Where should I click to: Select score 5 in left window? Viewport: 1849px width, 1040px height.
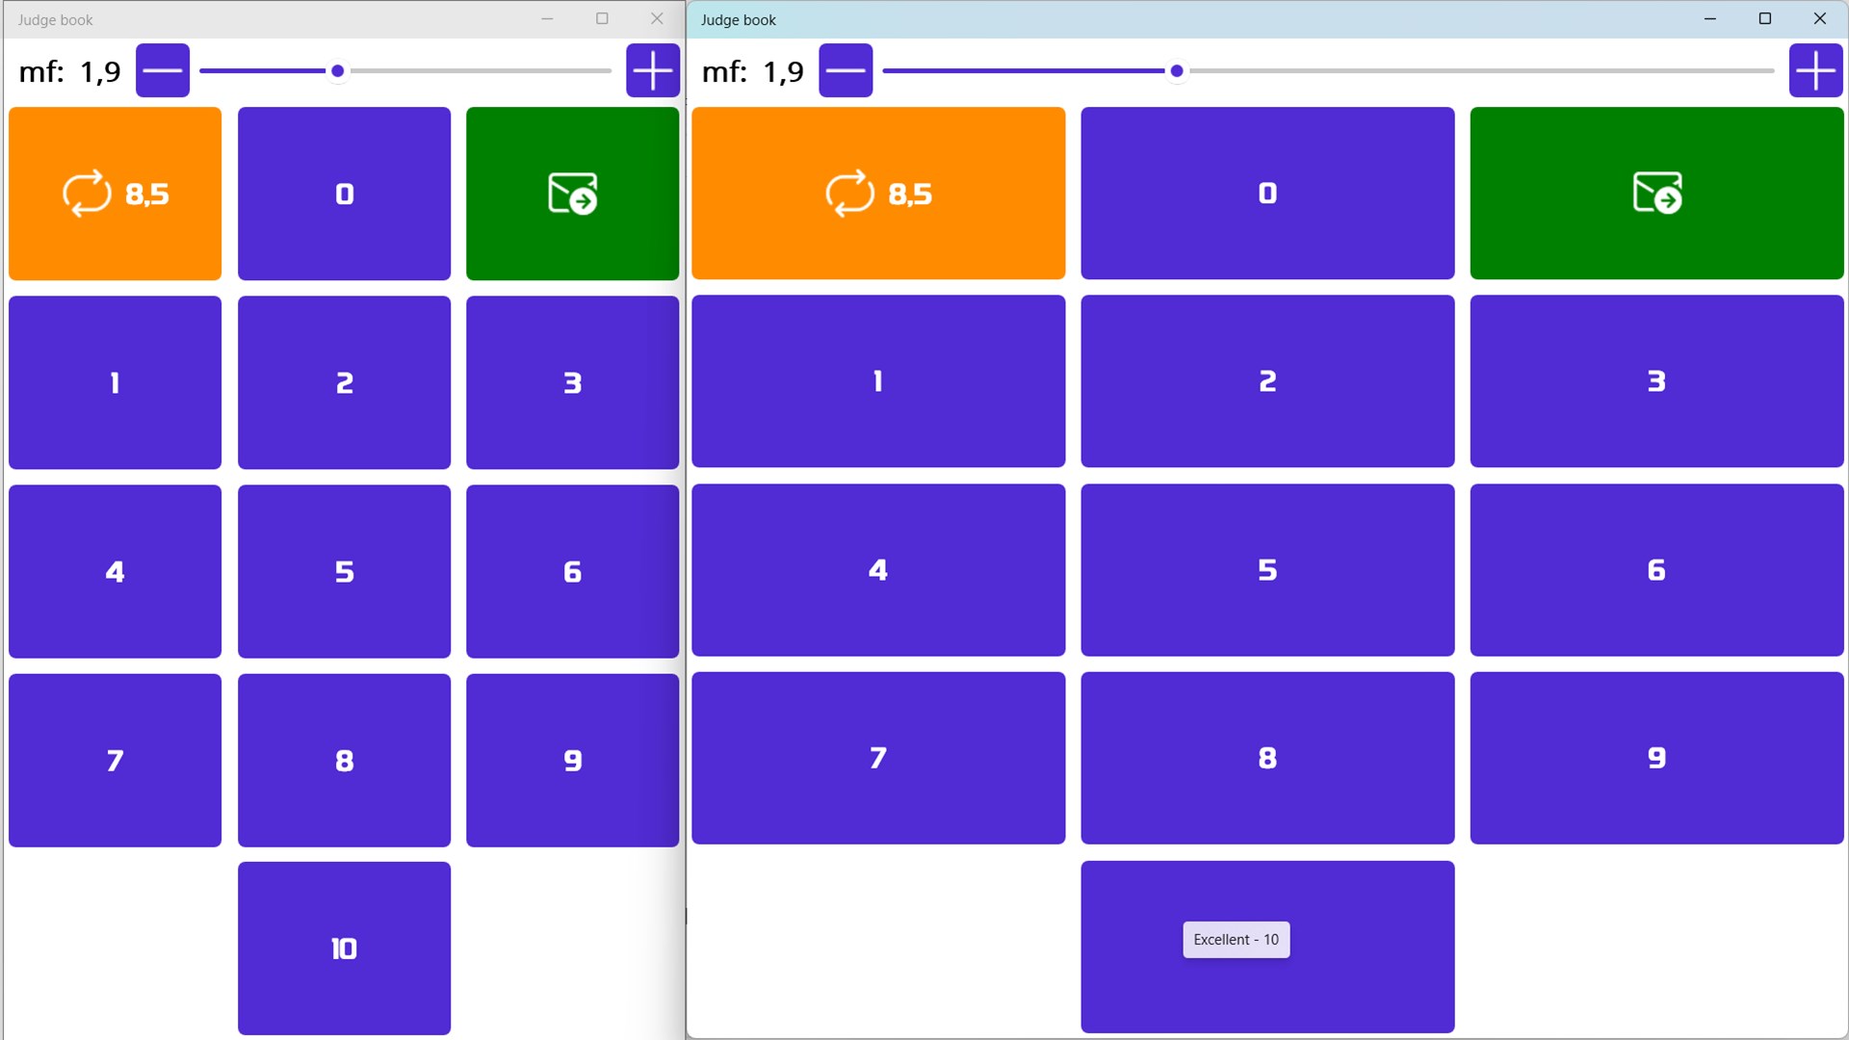344,571
